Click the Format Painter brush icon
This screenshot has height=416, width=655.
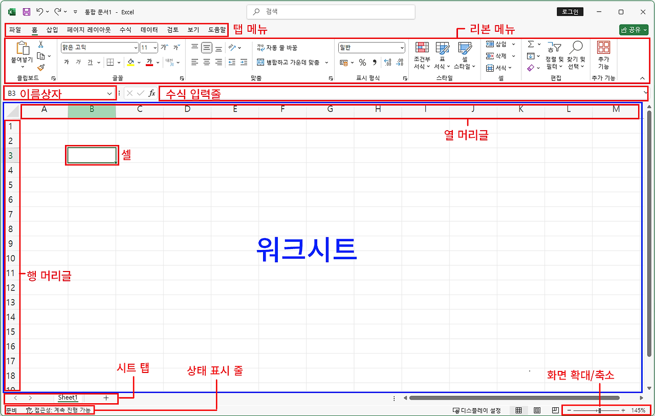coord(40,67)
